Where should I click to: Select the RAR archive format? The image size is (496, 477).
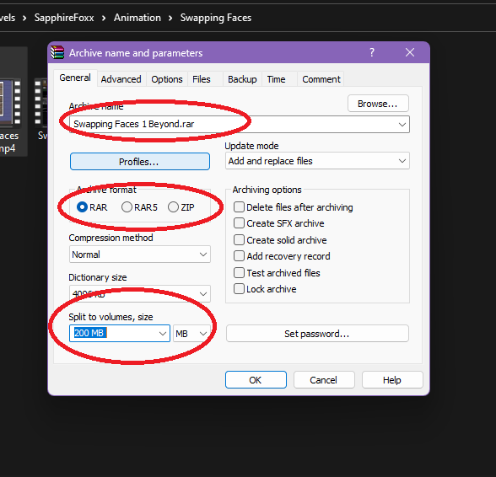92,207
